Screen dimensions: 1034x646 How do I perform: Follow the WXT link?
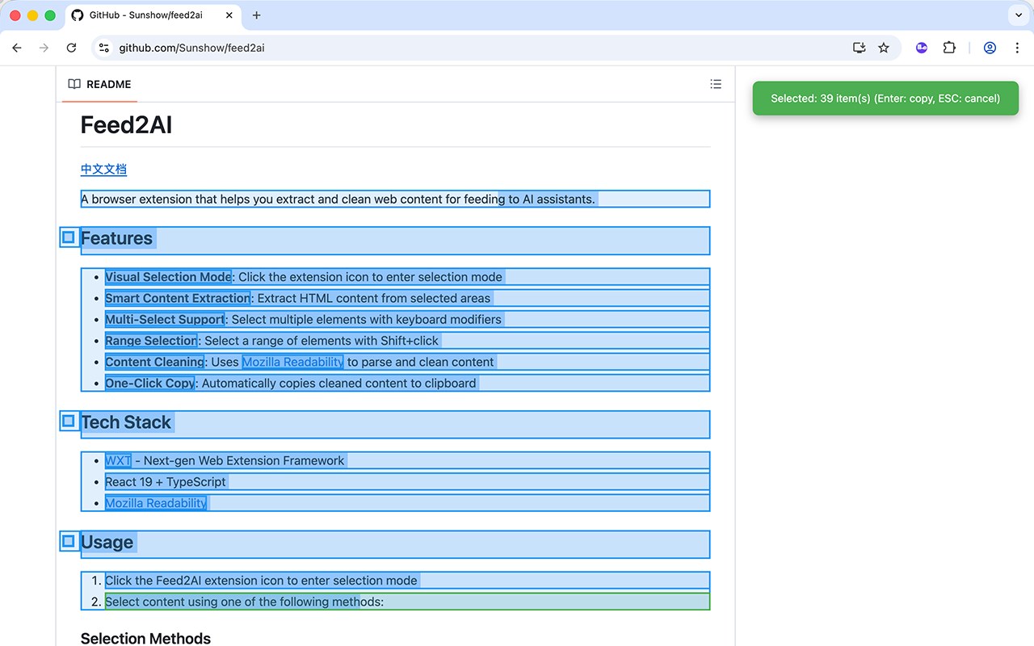[118, 460]
